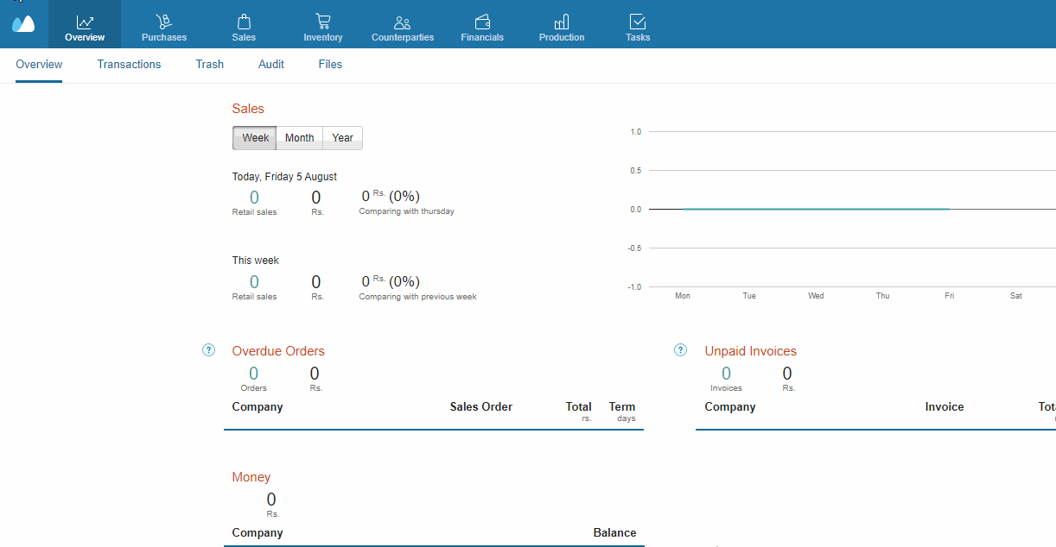Click today's Retail sales count
The image size is (1056, 547).
(254, 198)
